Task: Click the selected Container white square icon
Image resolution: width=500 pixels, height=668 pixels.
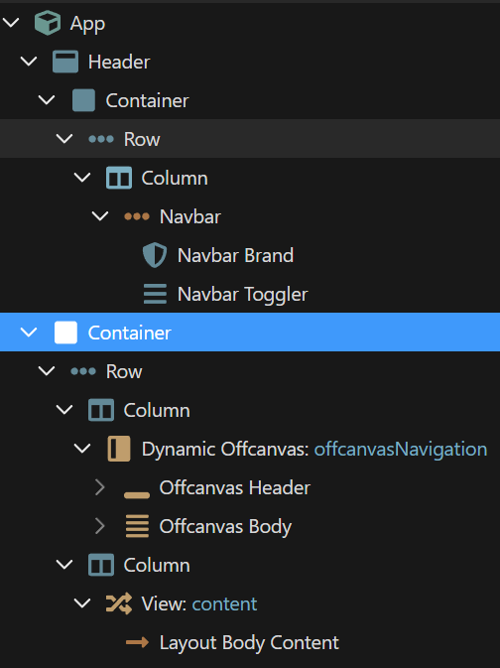Action: [x=65, y=333]
